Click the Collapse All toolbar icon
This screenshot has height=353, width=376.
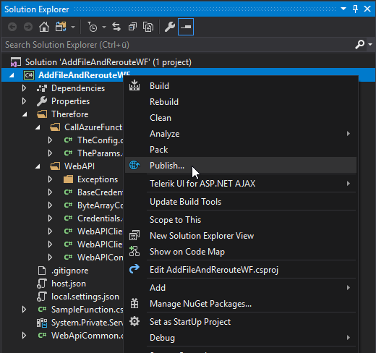tap(132, 27)
